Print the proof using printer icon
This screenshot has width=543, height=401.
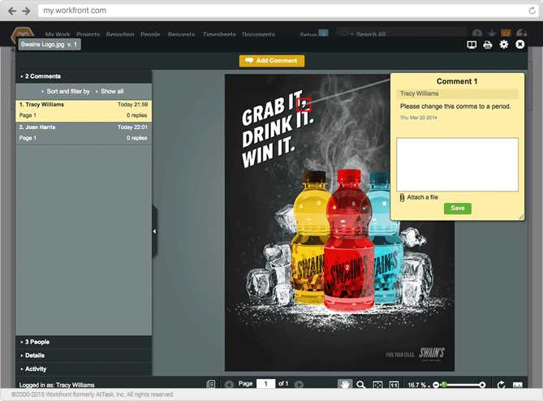488,44
